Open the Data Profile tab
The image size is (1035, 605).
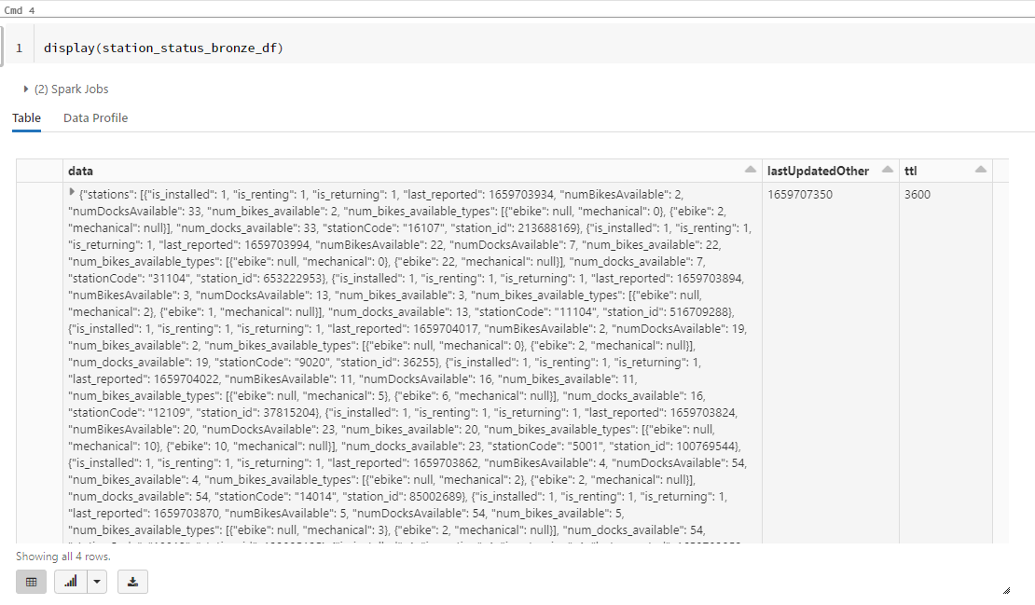click(x=95, y=118)
